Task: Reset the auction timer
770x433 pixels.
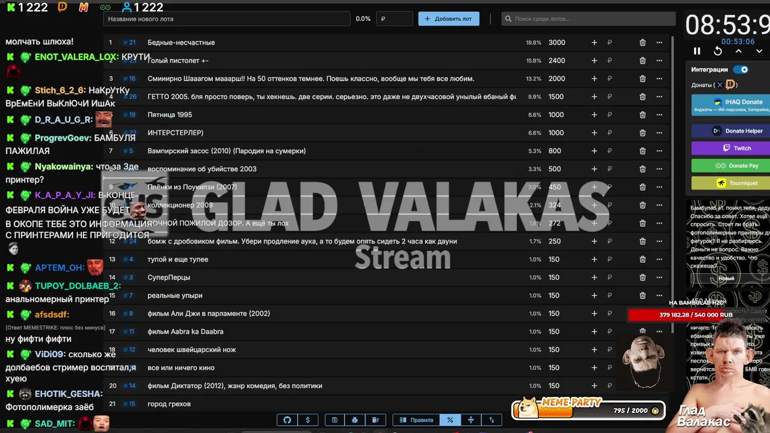Action: coord(718,51)
